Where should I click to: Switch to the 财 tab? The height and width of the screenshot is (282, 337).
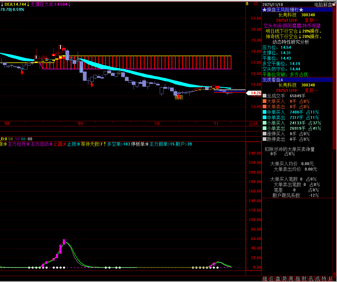point(304,279)
